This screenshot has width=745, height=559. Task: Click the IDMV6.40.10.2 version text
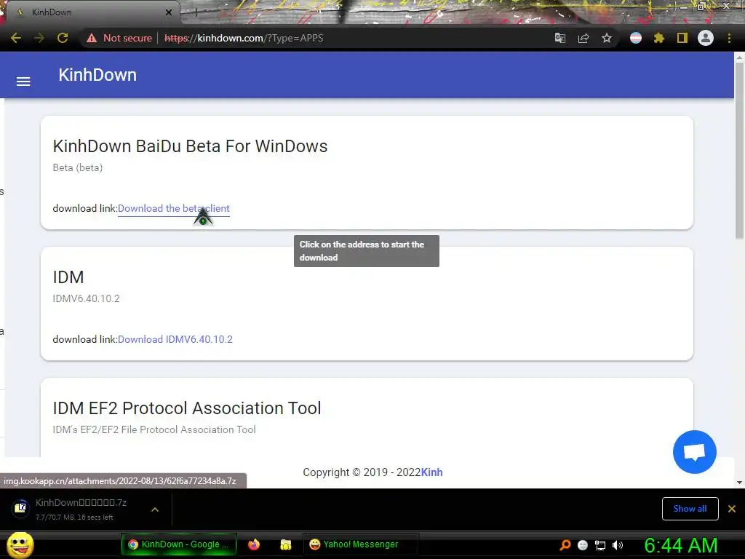86,298
